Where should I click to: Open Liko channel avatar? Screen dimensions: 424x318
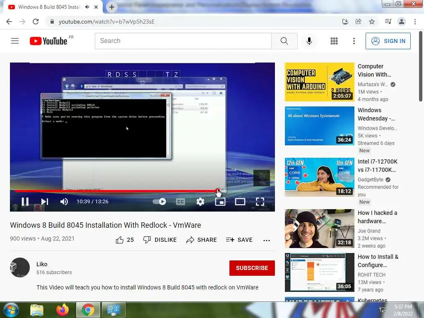20,267
